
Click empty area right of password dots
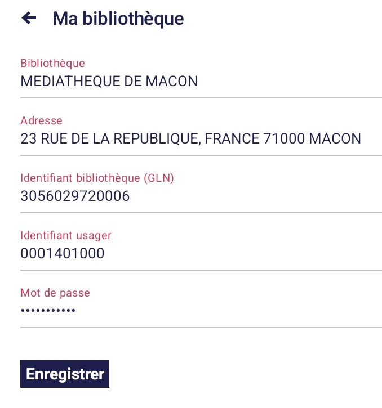(x=225, y=311)
